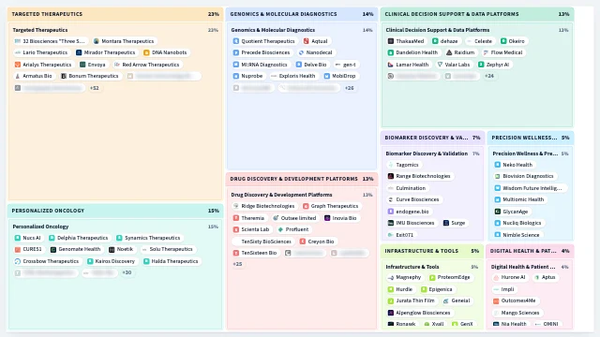Click the Inovia Bio dark logo icon
Image resolution: width=600 pixels, height=337 pixels.
tap(327, 218)
